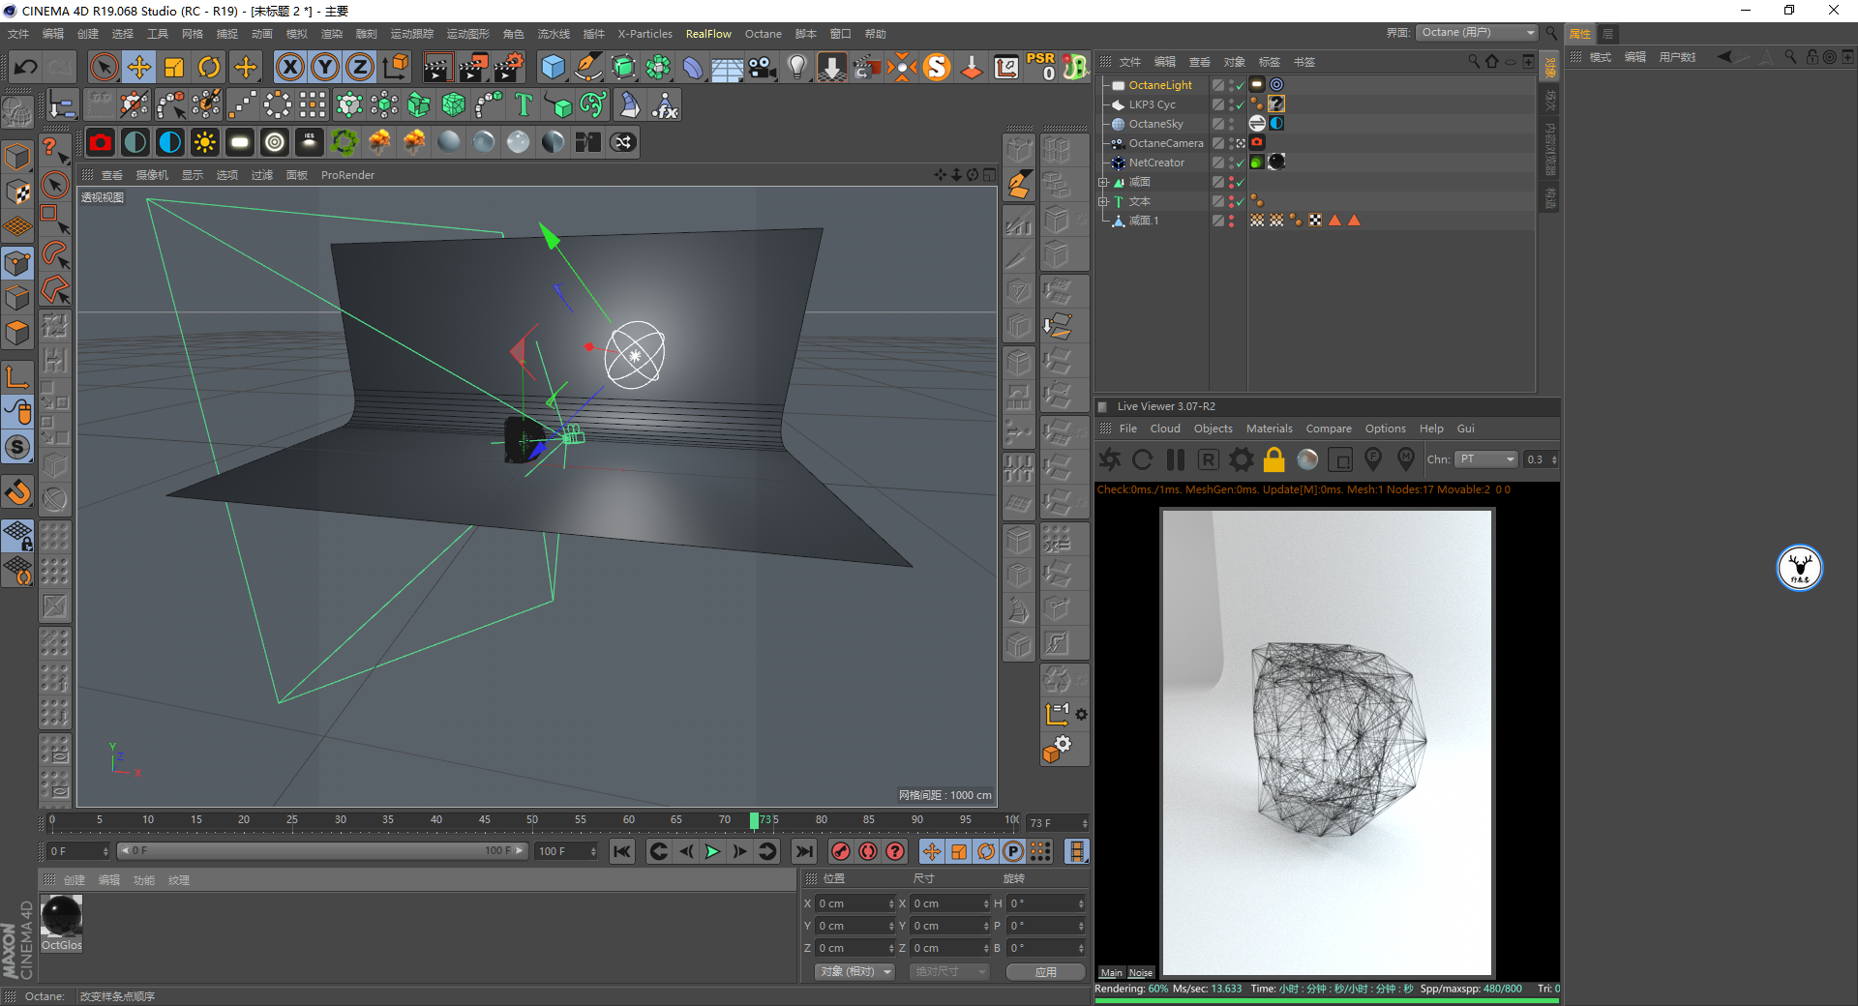Click the Octane scatter green ring icon
Viewport: 1858px width, 1006px height.
[x=345, y=142]
